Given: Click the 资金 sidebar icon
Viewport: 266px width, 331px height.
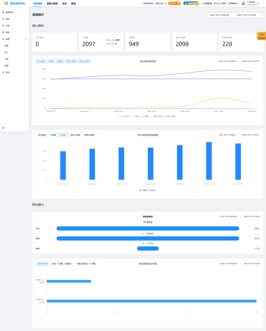Looking at the screenshot, I should [x=3, y=32].
